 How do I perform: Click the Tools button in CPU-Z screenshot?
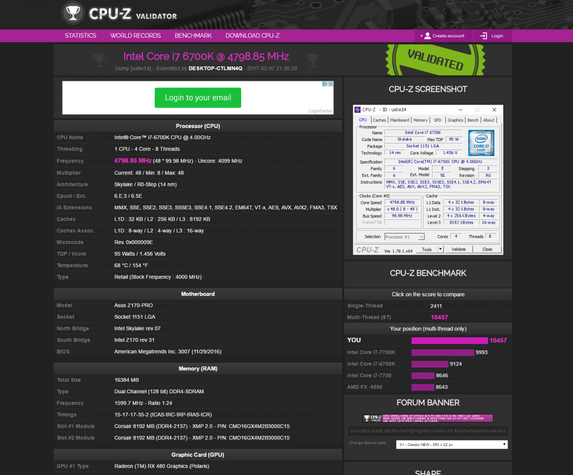426,249
